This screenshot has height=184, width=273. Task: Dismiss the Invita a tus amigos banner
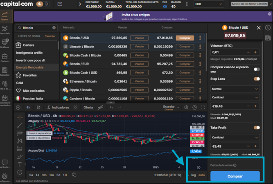coord(269,14)
